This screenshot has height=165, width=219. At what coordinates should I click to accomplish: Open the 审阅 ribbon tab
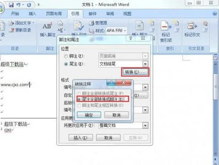(x=110, y=14)
